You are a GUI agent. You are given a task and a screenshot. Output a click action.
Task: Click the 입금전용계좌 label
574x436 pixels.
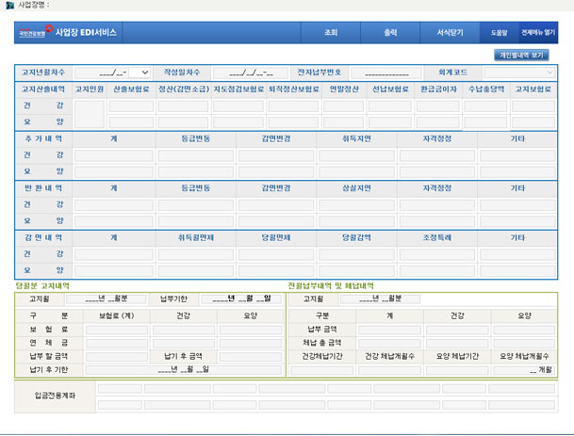55,396
